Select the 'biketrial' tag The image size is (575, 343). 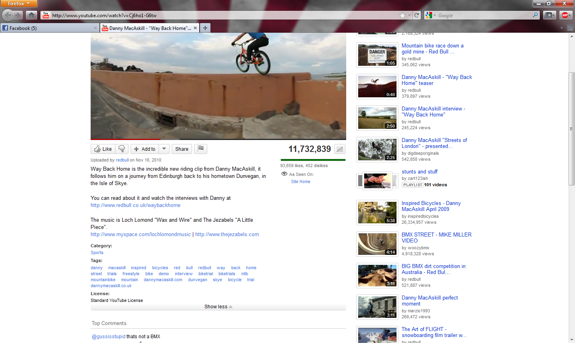point(206,274)
